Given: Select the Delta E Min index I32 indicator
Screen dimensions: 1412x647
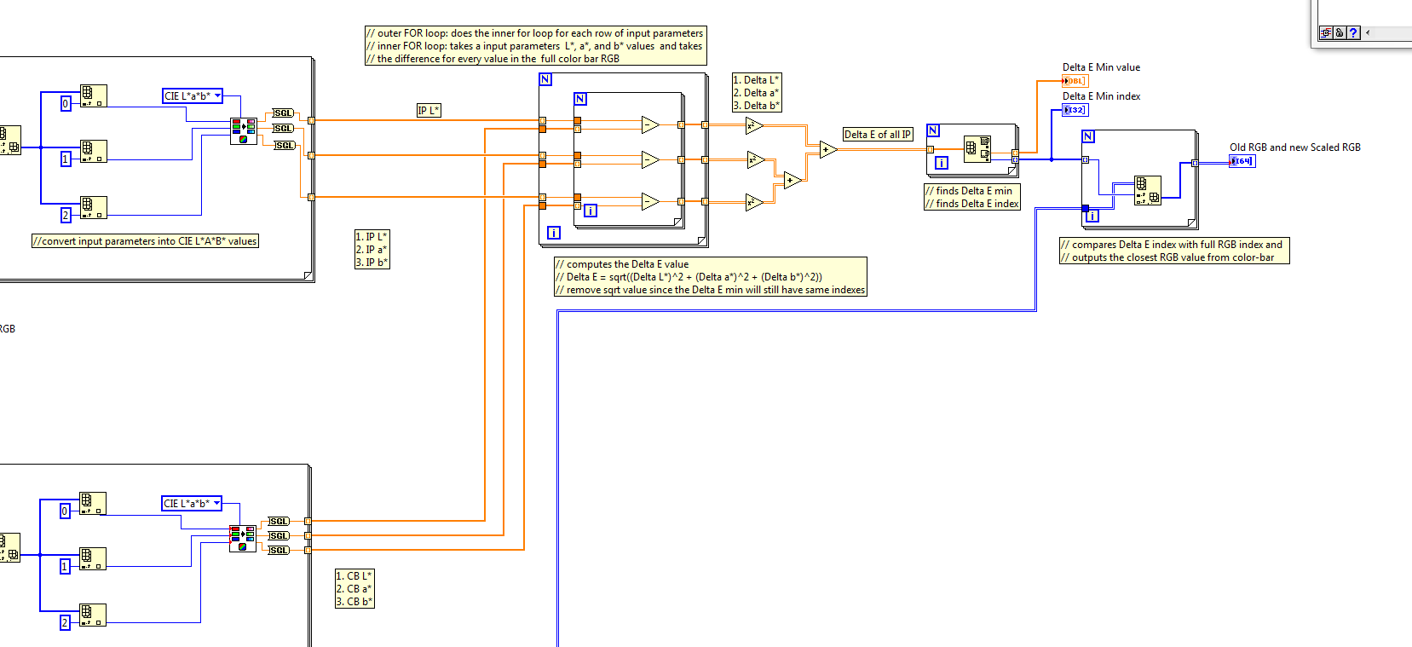Looking at the screenshot, I should 1075,110.
